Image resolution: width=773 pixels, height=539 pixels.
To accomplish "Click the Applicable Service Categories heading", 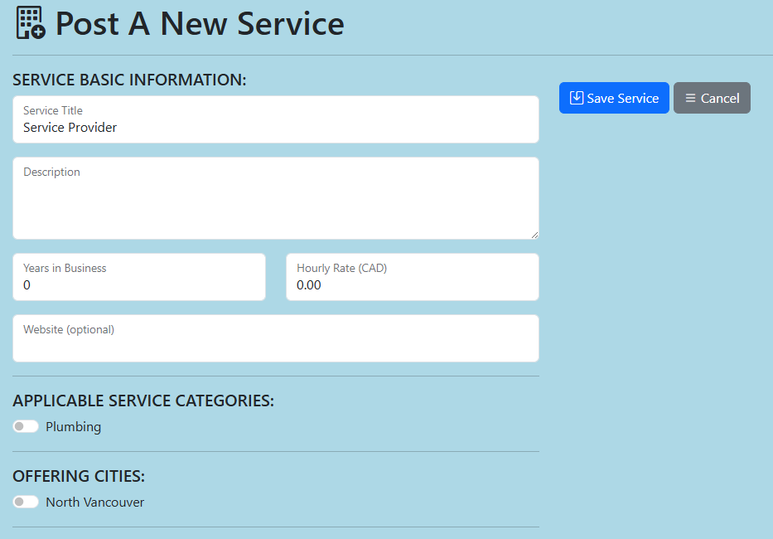I will 143,401.
